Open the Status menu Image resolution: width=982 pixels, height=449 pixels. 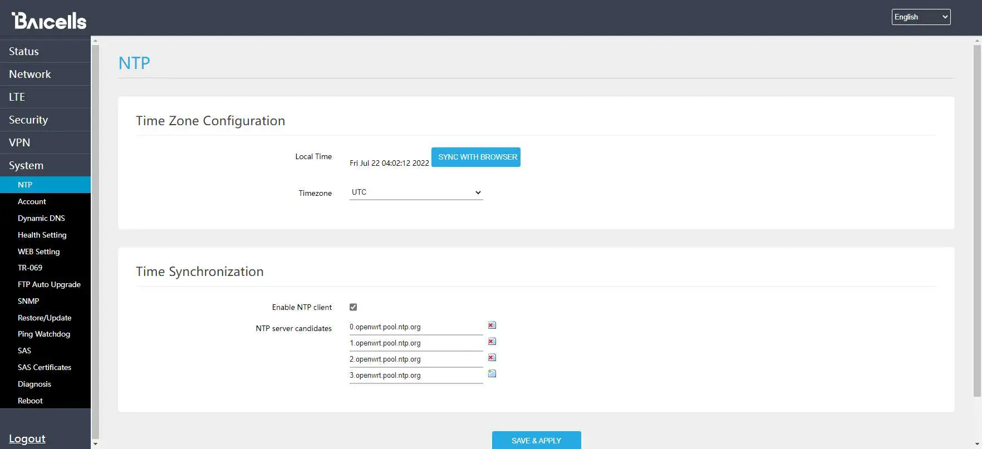[45, 51]
